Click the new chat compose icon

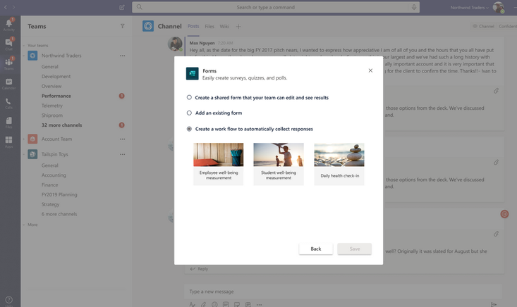(122, 7)
